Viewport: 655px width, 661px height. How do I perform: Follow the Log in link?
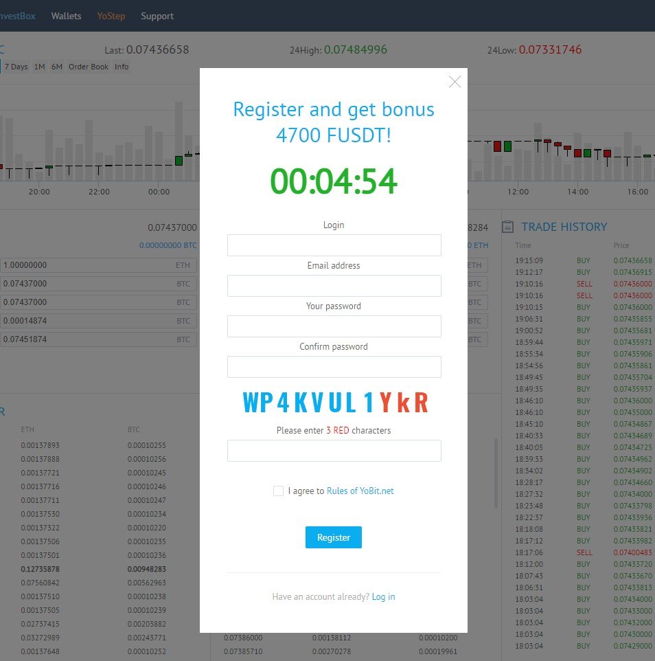coord(383,597)
